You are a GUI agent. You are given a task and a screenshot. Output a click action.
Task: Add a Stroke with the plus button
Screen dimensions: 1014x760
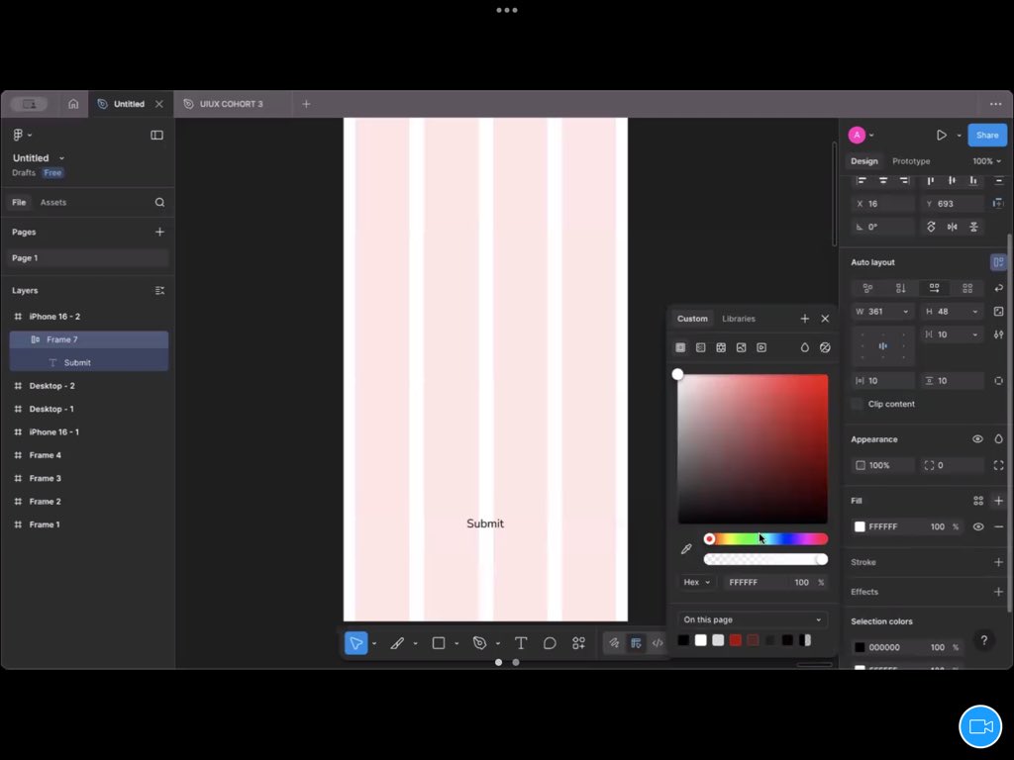(998, 562)
